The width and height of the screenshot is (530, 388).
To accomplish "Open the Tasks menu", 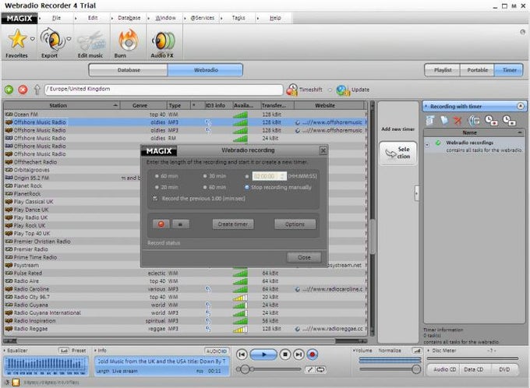I will 238,18.
